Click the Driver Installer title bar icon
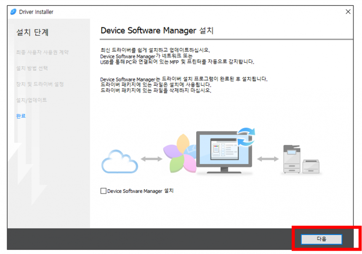 click(13, 12)
